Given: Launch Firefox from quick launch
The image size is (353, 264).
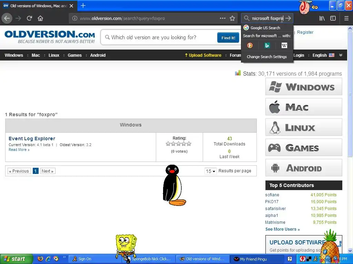Looking at the screenshot, I should (x=41, y=258).
